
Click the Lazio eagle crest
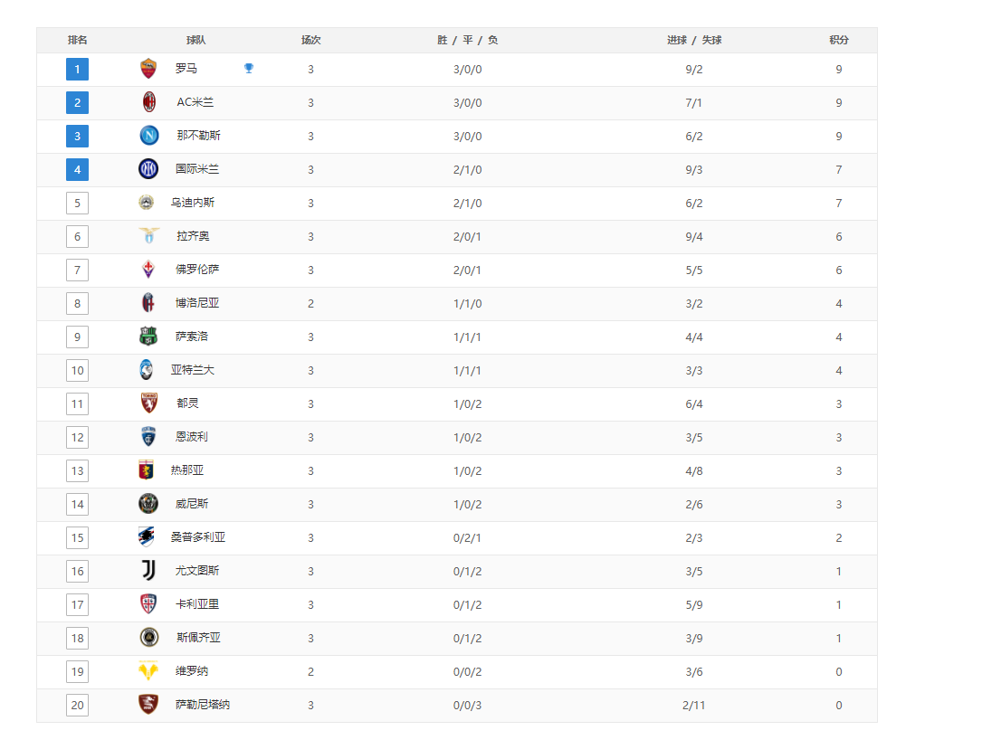(x=148, y=236)
